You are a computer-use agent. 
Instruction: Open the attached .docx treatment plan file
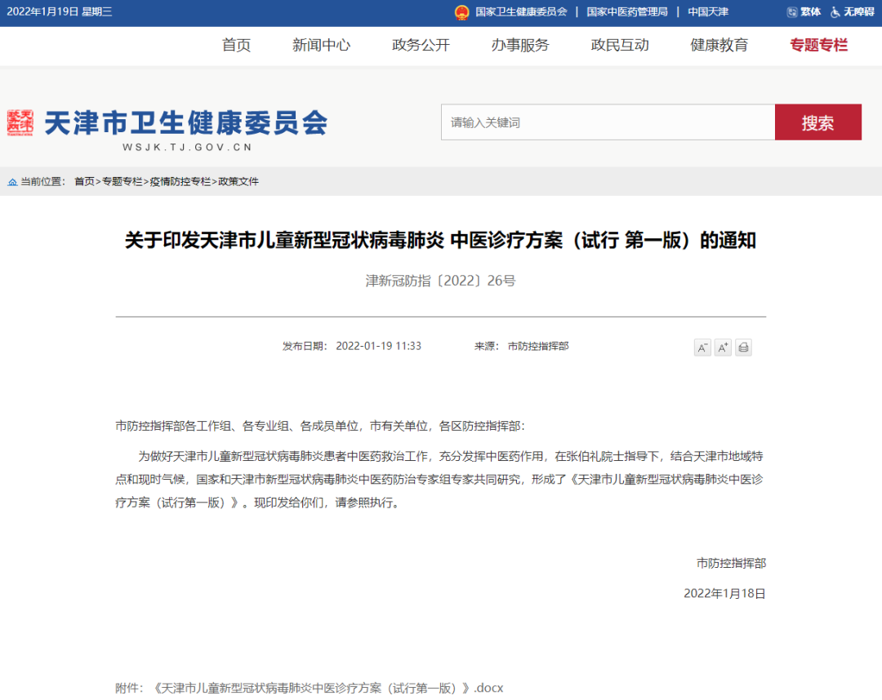pos(327,688)
